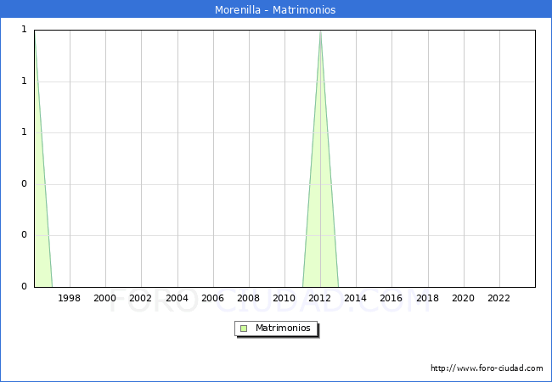Image resolution: width=552 pixels, height=382 pixels.
Task: Click the green Matrimonios legend swatch
Action: coord(243,329)
